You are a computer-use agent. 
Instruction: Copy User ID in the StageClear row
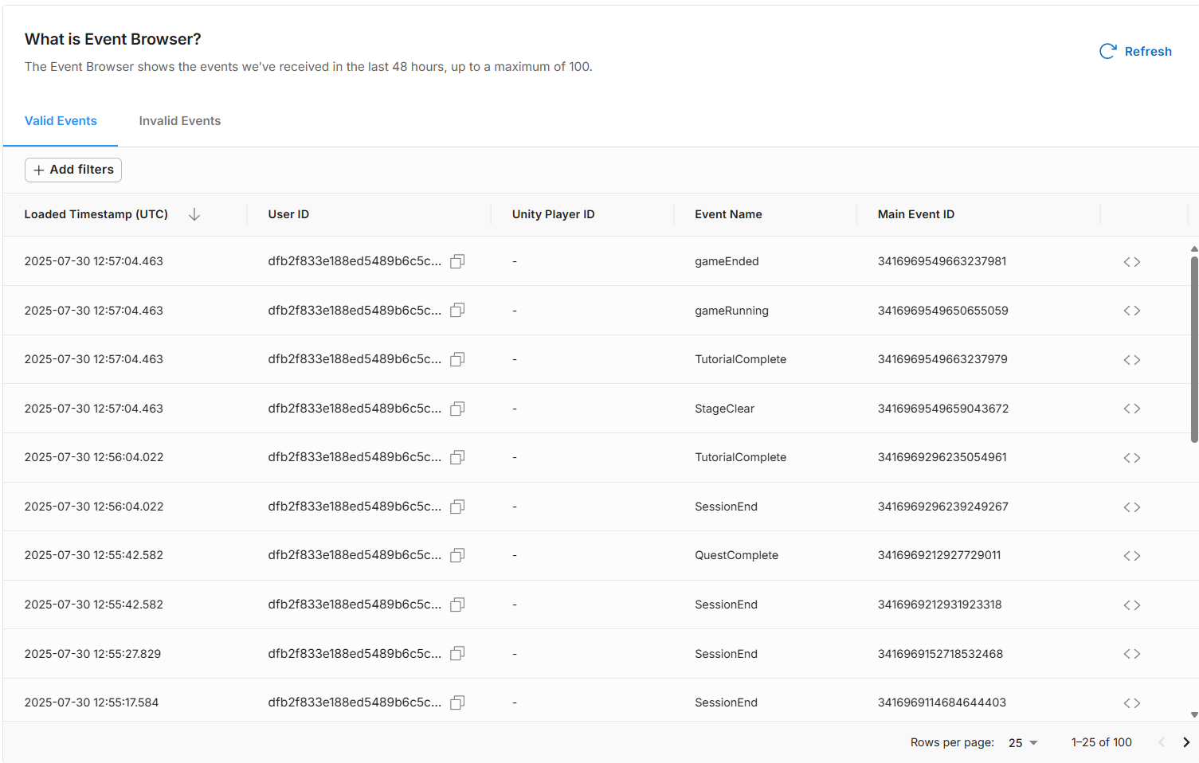[x=457, y=409]
